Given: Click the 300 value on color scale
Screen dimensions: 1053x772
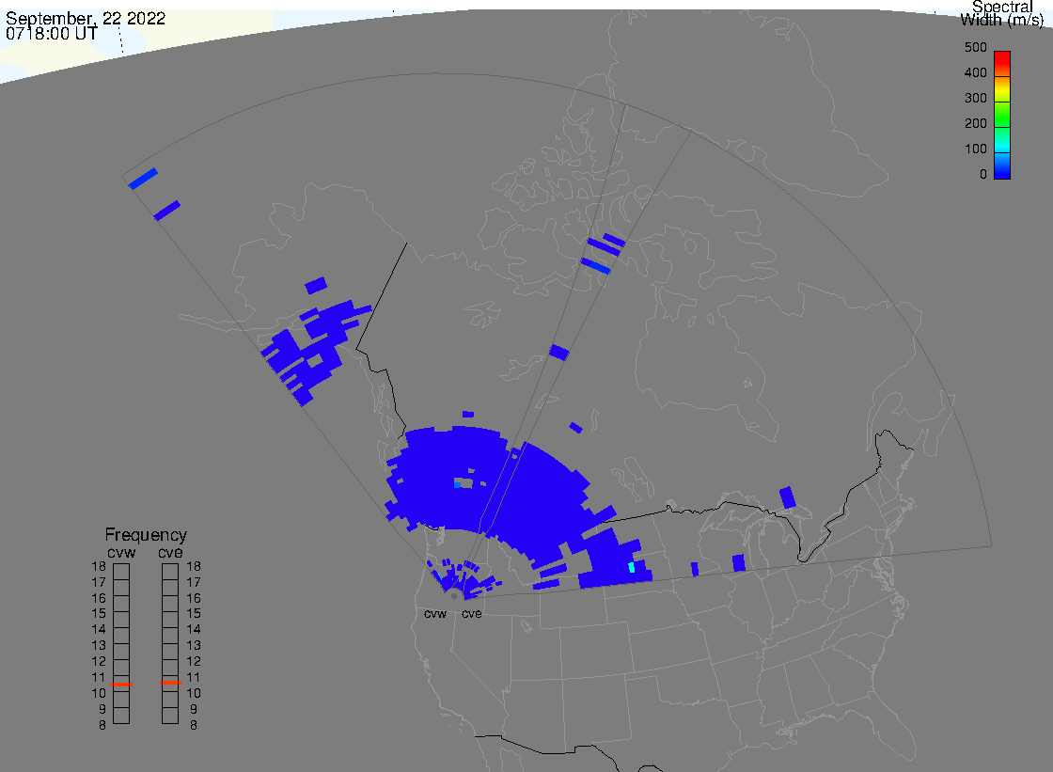Looking at the screenshot, I should (x=975, y=98).
